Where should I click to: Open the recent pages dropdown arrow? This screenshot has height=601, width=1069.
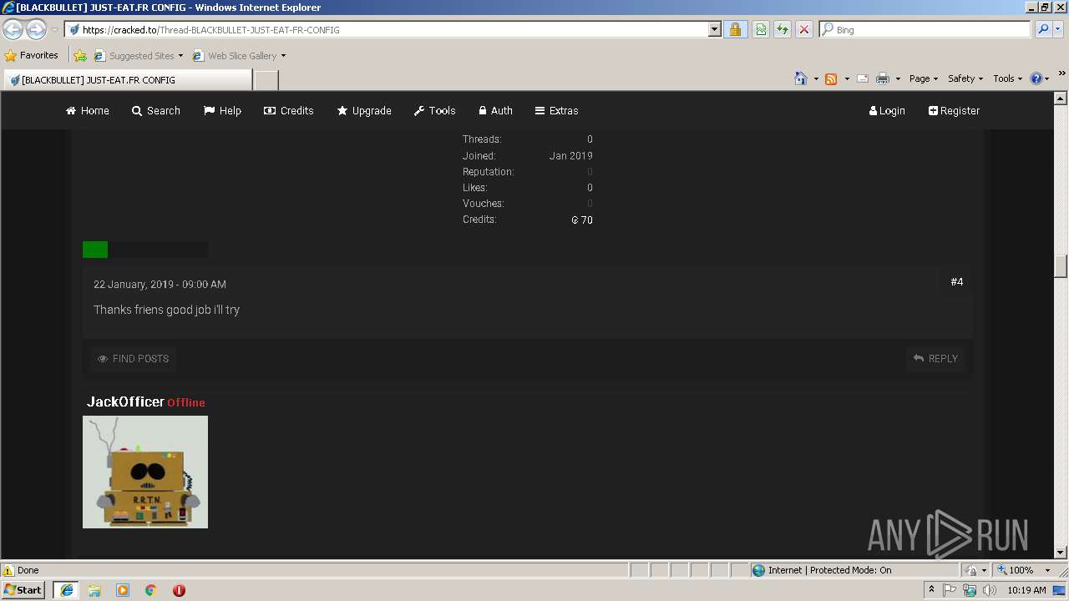point(54,30)
